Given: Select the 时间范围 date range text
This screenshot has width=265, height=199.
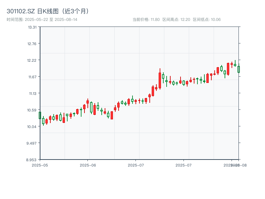Looking at the screenshot, I should point(42,20).
